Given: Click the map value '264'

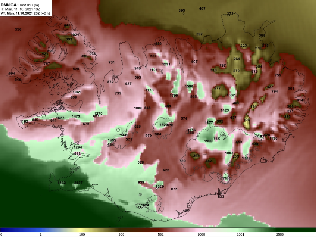Looking at the screenshot, I should pos(237,59).
